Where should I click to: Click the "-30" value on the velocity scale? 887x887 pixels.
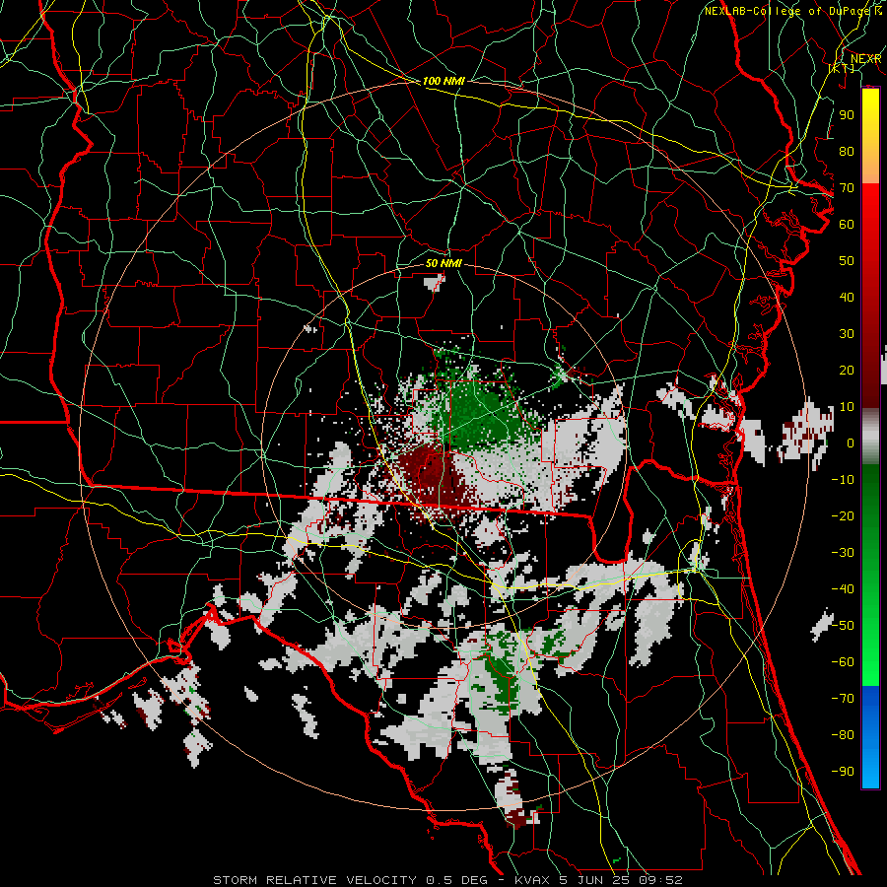pyautogui.click(x=843, y=553)
